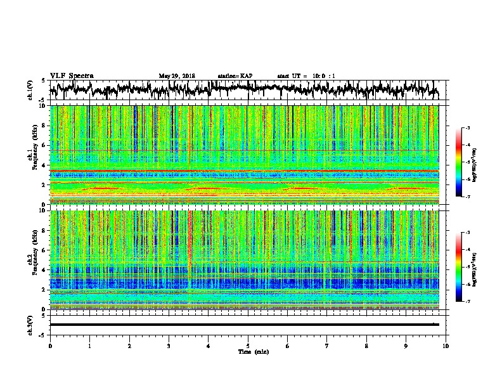Screen dimensions: 502x388
Task: Click the dark blue 2-3 kHz band in ch.2 spectrogram
Action: (x=244, y=283)
